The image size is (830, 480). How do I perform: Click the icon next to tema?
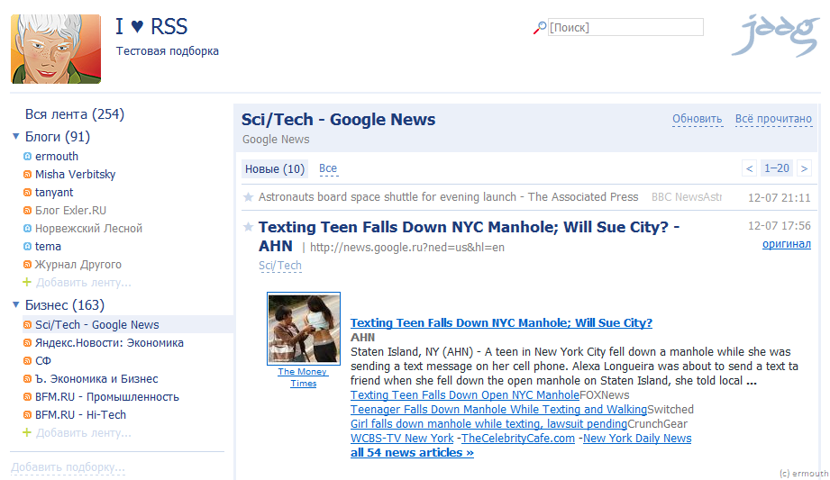[x=28, y=246]
